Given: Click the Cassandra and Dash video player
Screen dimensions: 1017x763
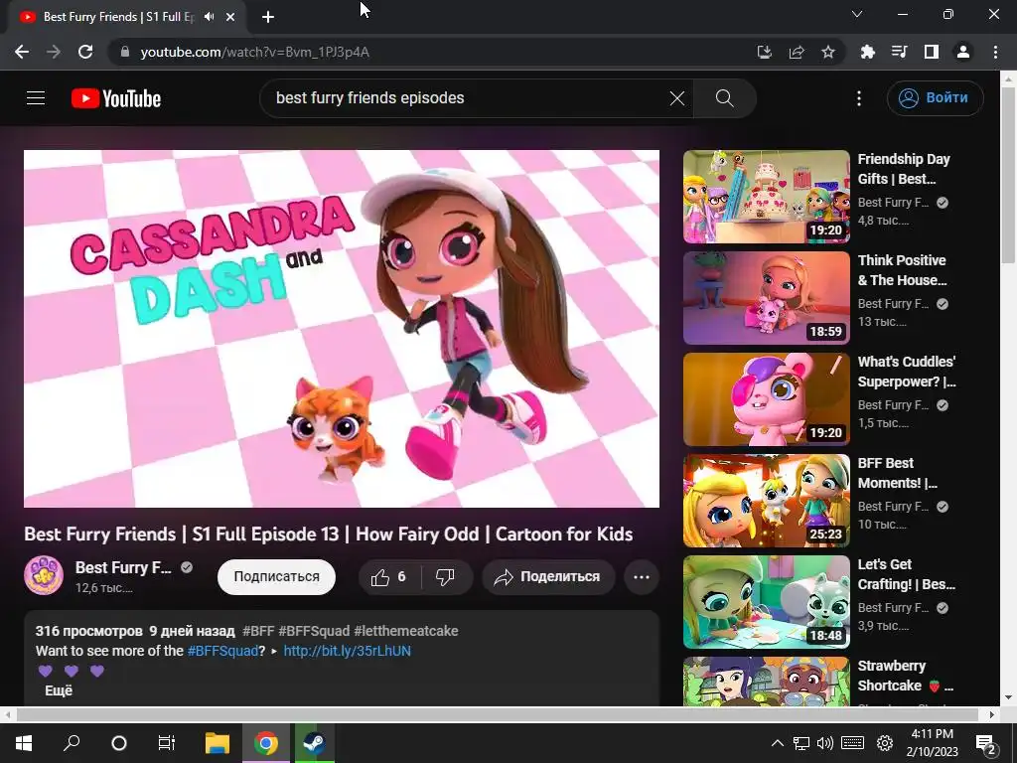Looking at the screenshot, I should 342,329.
